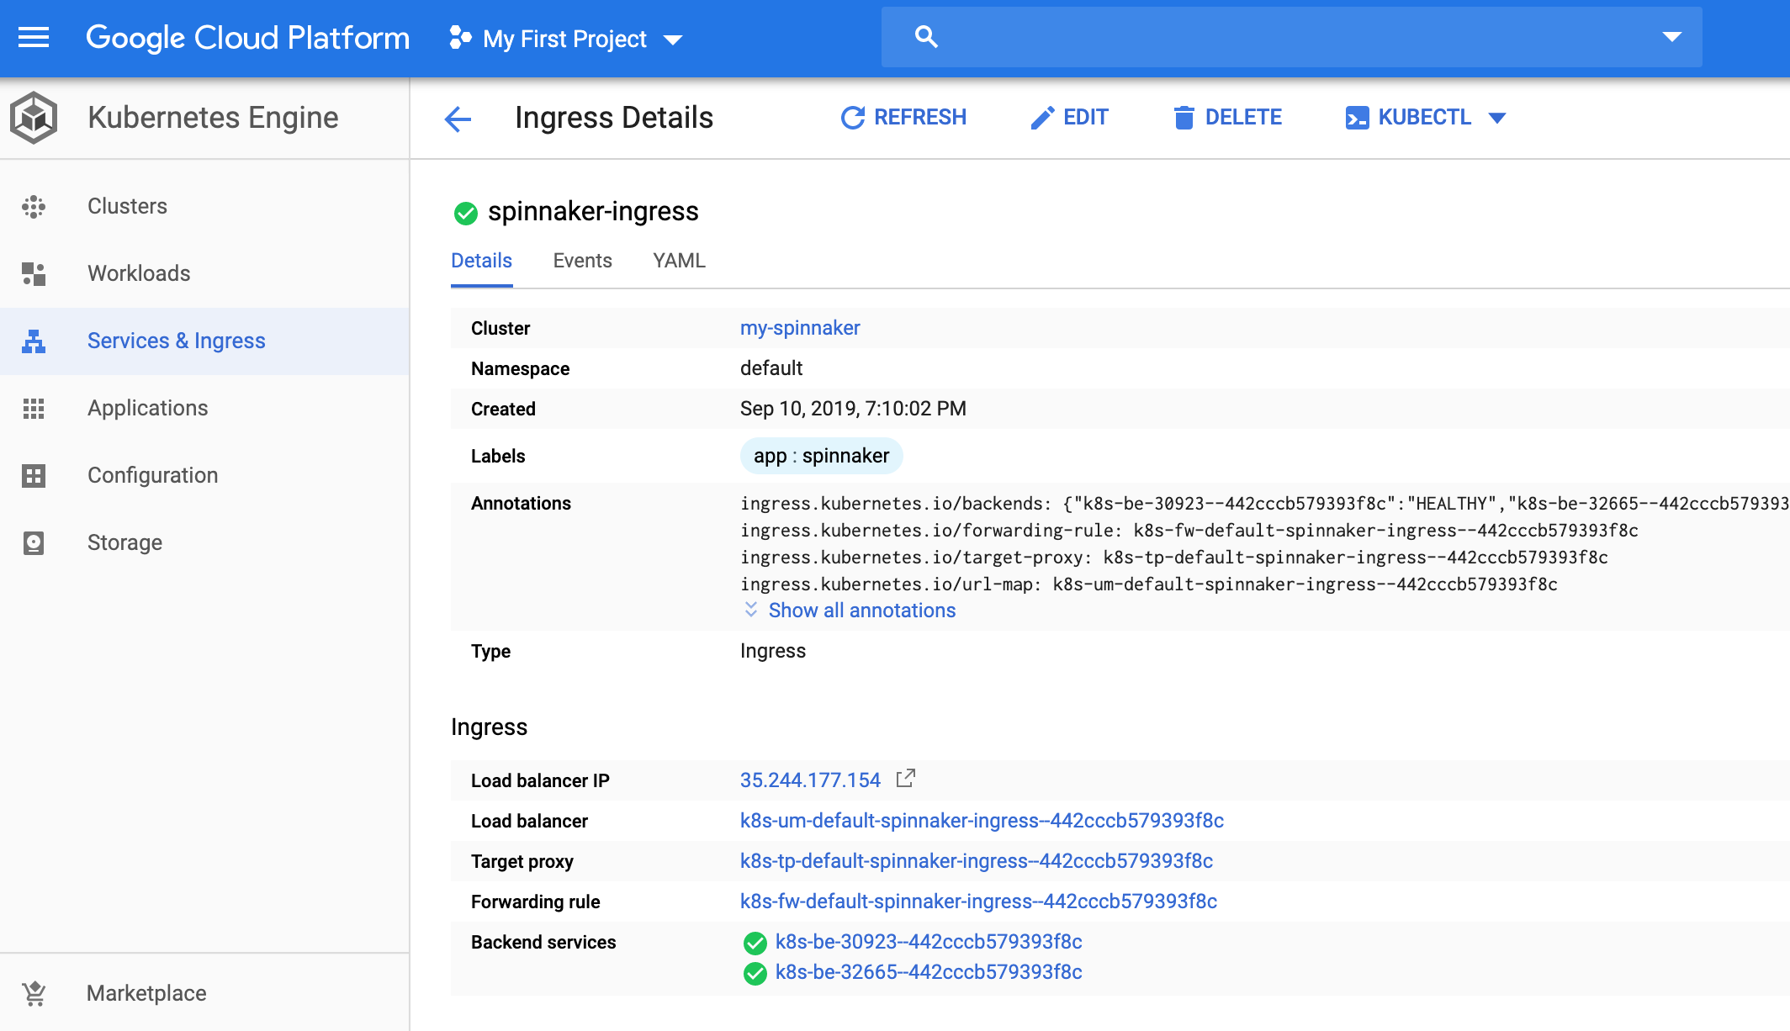Open Marketplace at sidebar bottom
This screenshot has width=1790, height=1031.
point(146,994)
